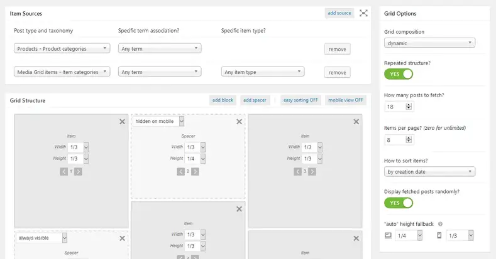
Task: Click the How many posts to fetch field
Action: tap(399, 107)
